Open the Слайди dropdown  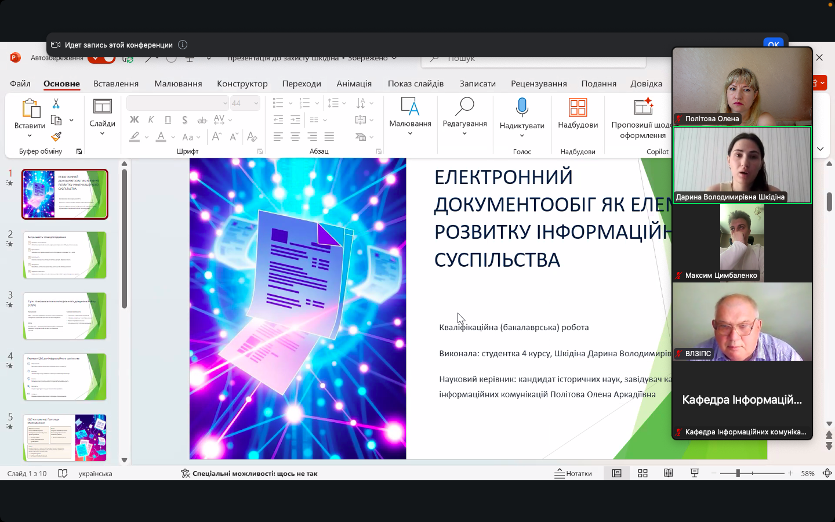pos(102,134)
